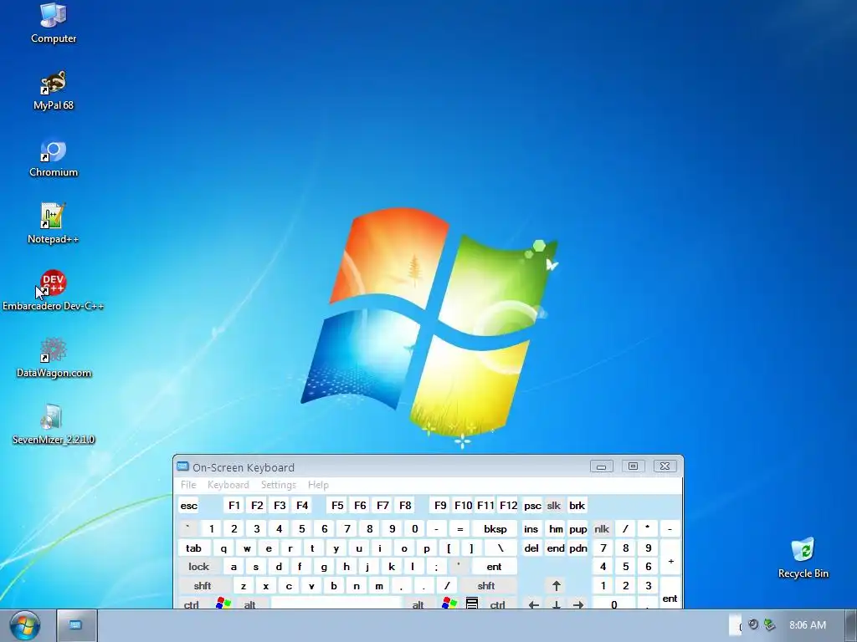The width and height of the screenshot is (857, 642).
Task: Click the w key
Action: (x=247, y=548)
